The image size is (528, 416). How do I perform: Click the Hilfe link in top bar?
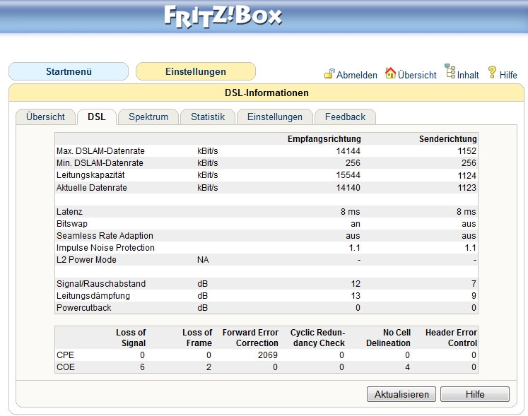point(508,75)
